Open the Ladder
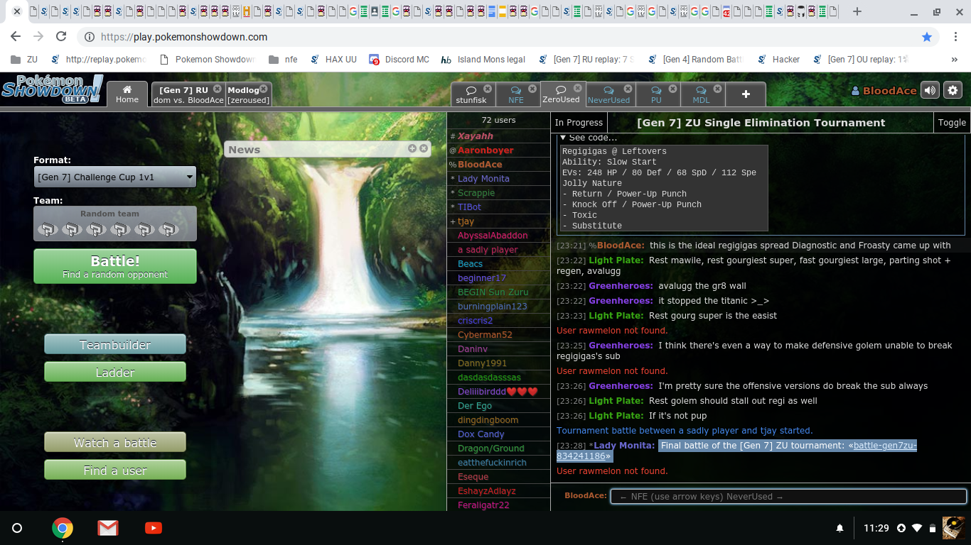971x545 pixels. pyautogui.click(x=115, y=372)
